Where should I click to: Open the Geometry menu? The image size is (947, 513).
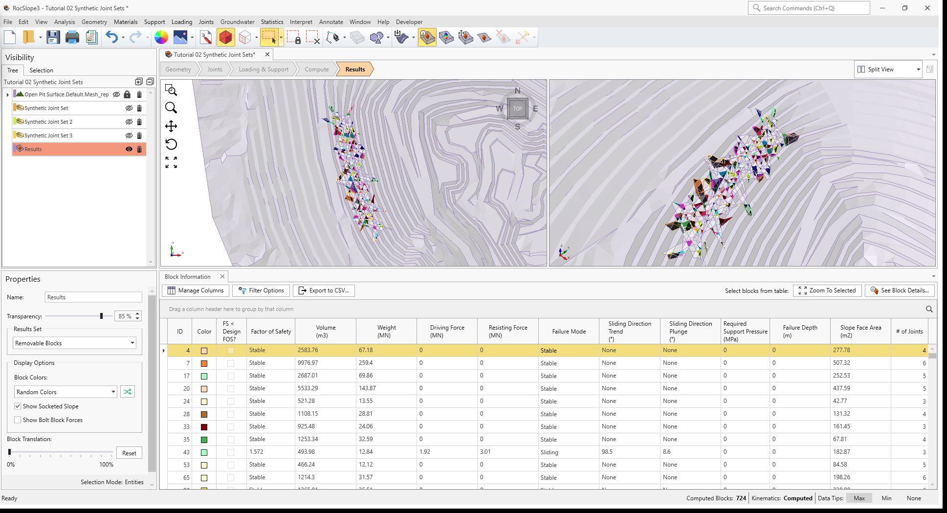94,22
